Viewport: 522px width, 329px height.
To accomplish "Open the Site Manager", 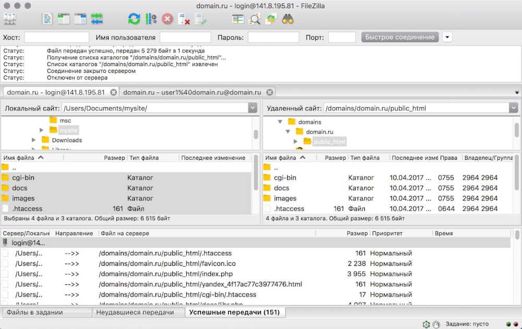I will click(x=10, y=19).
